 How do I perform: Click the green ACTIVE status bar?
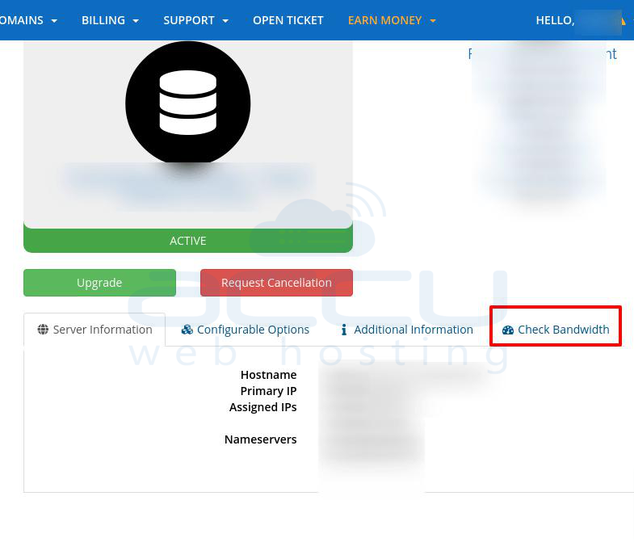[x=188, y=241]
